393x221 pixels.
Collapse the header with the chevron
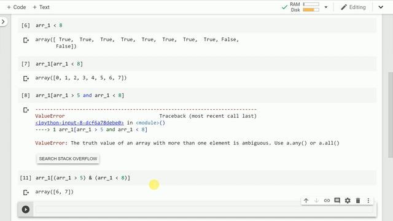381,7
